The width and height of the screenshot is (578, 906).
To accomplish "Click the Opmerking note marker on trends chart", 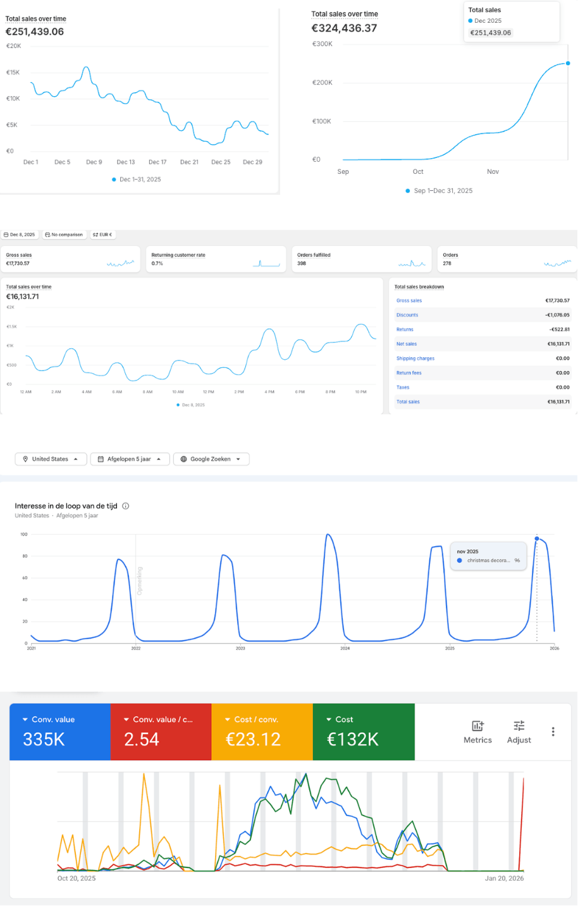I will click(x=140, y=580).
